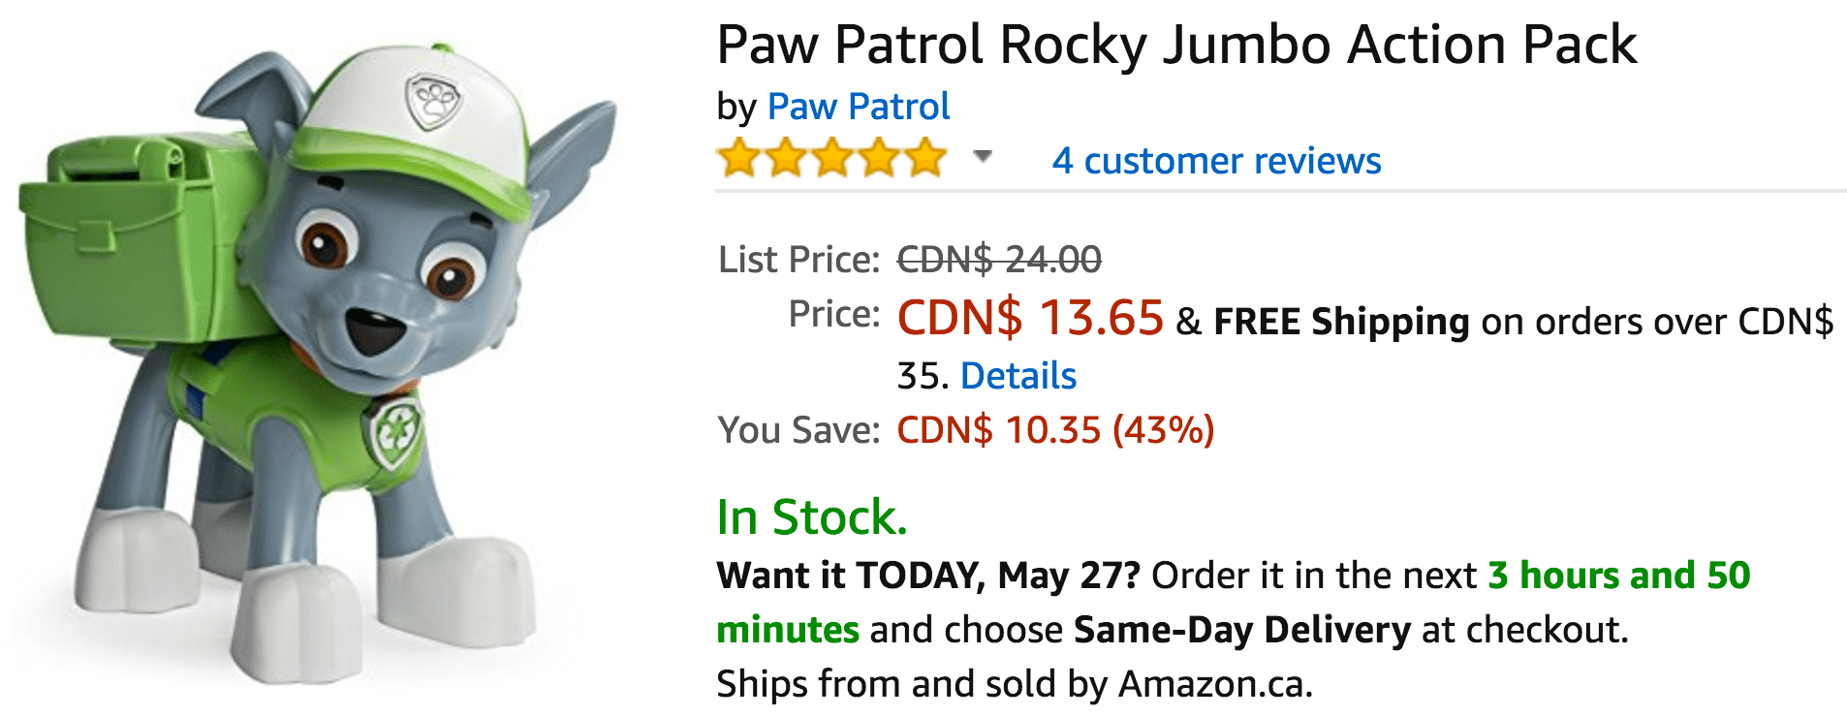Click the third rating star
Screen dimensions: 1847x717
831,158
